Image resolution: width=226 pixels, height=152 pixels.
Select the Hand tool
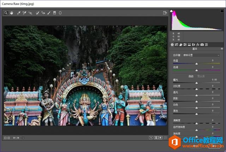(11, 13)
